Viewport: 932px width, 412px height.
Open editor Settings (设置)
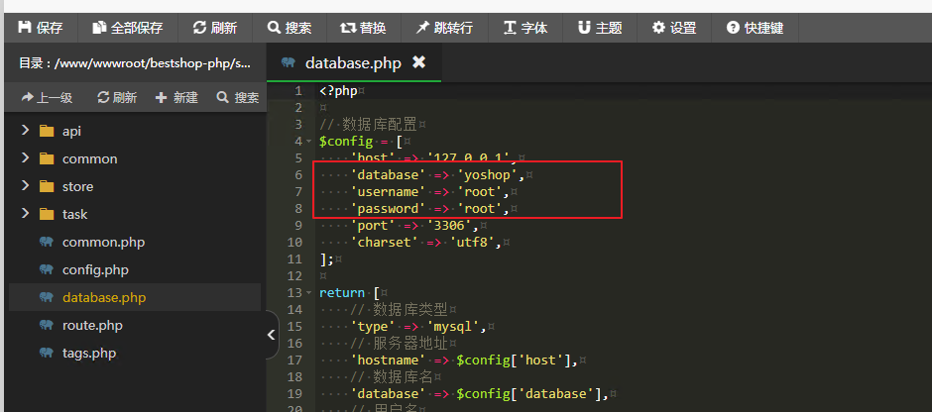[x=673, y=28]
